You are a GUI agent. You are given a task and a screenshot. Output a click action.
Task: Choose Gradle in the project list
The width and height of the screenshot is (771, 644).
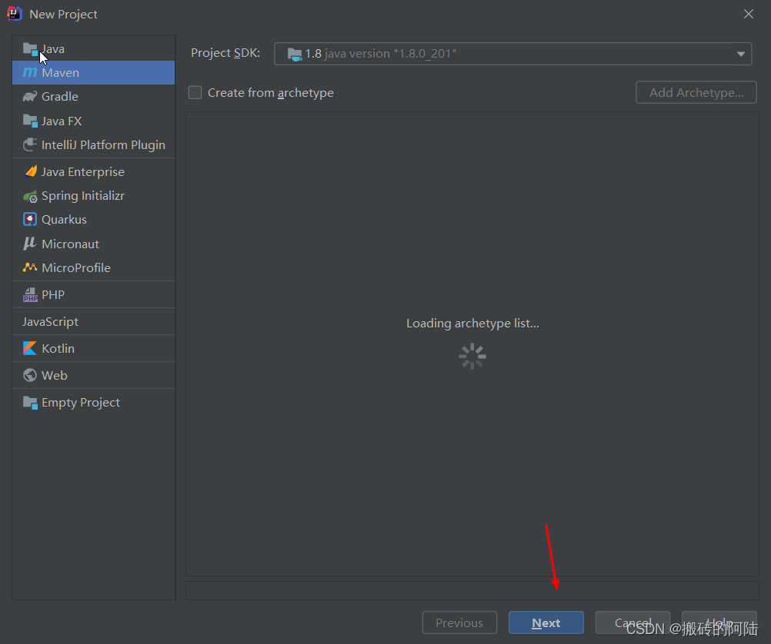93,96
